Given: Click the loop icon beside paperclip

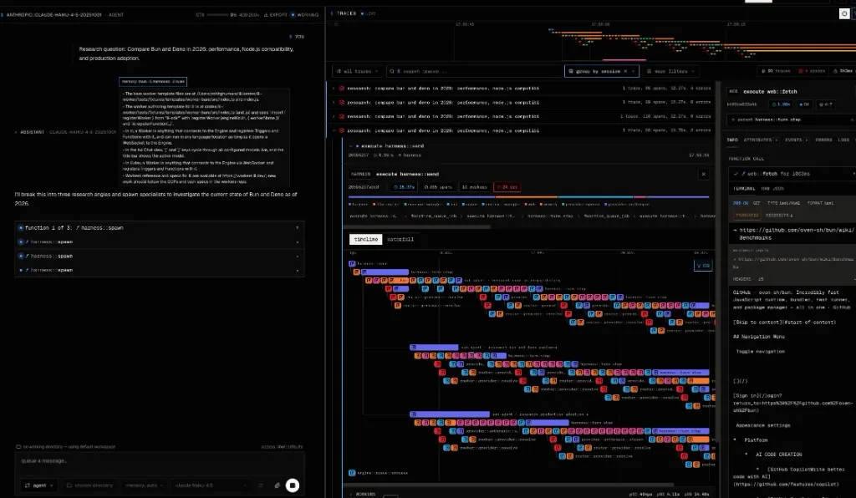Looking at the screenshot, I should 261,485.
